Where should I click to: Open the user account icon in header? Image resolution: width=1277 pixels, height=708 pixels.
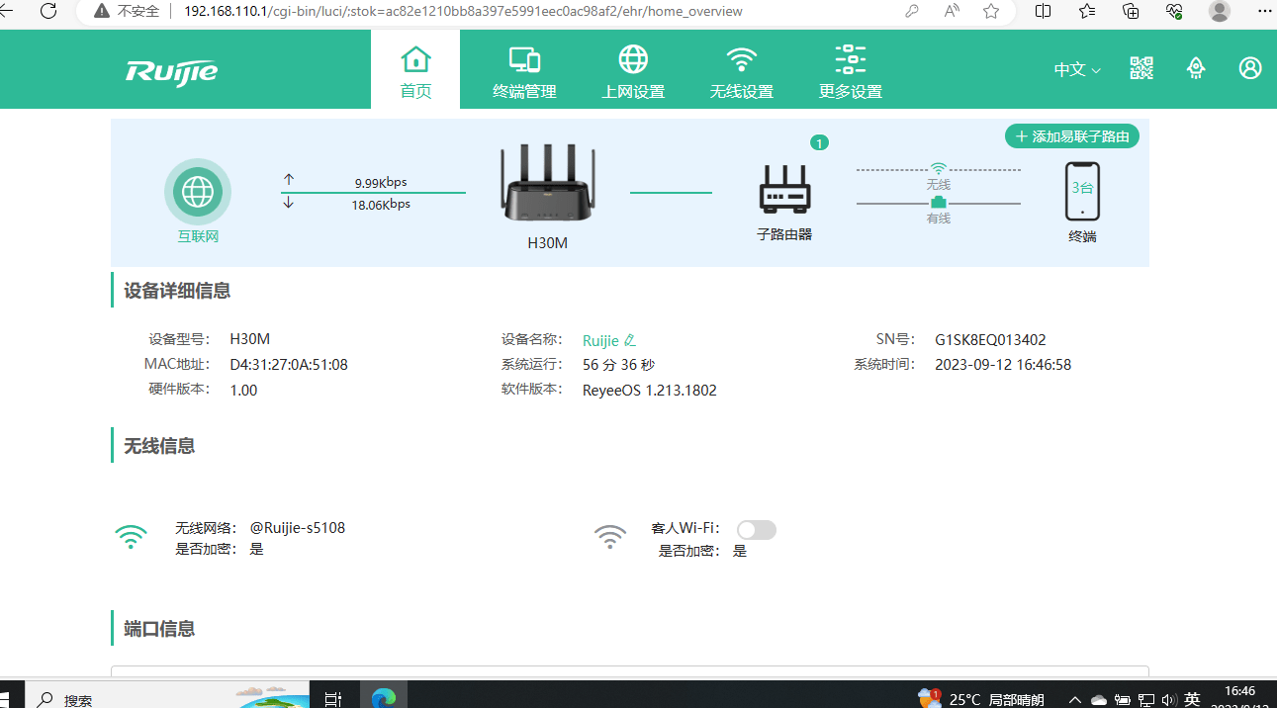coord(1250,68)
